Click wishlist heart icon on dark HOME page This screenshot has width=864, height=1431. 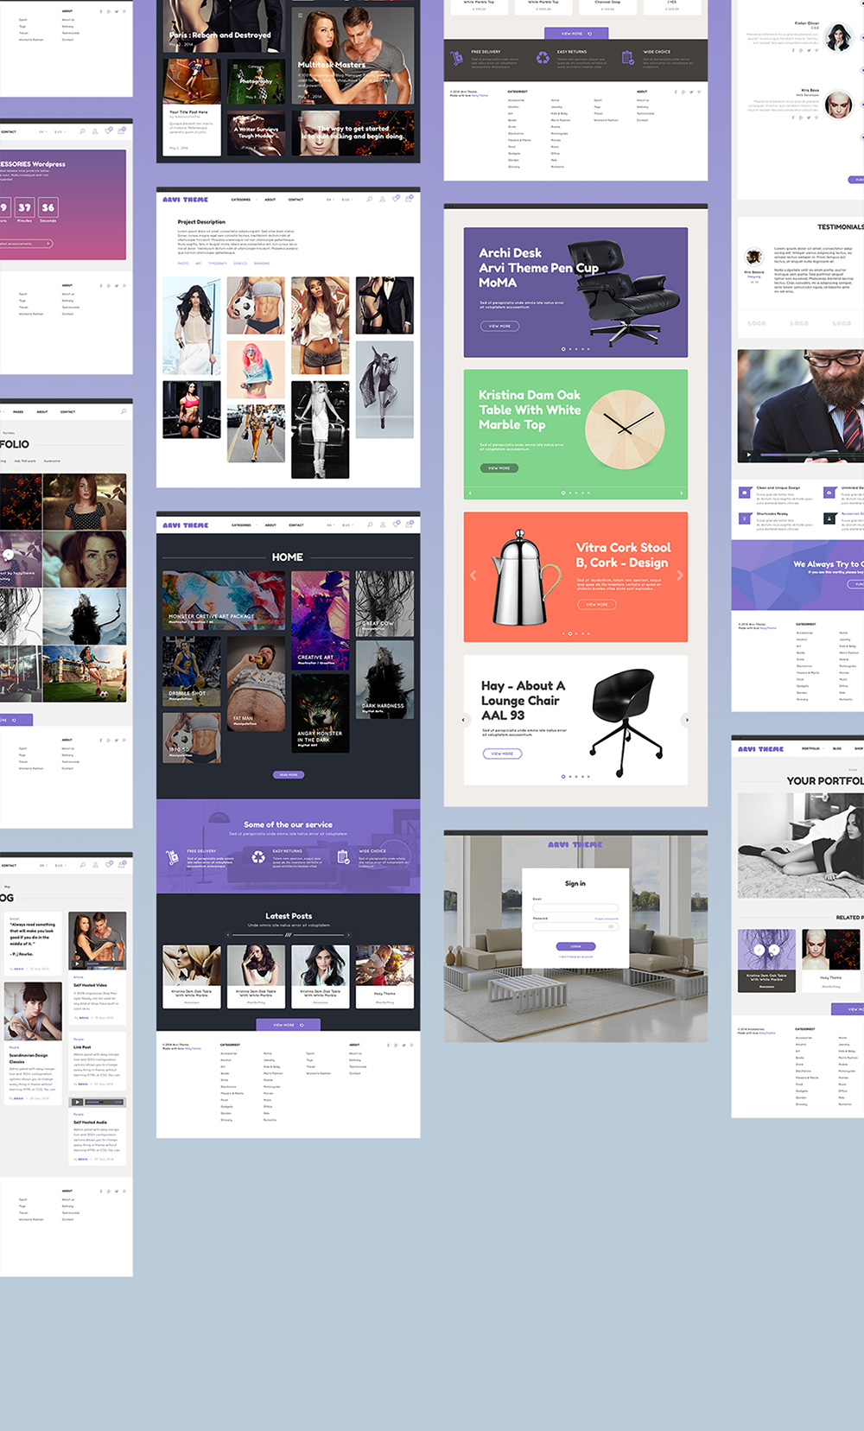[x=396, y=525]
